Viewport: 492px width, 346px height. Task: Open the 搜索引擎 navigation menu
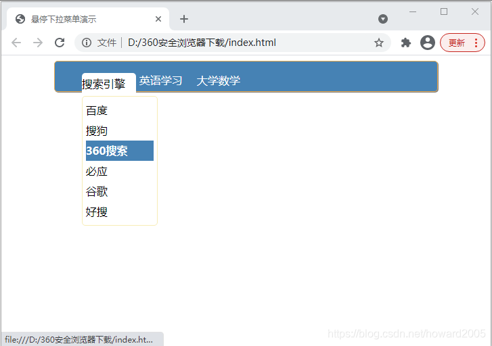(x=108, y=82)
